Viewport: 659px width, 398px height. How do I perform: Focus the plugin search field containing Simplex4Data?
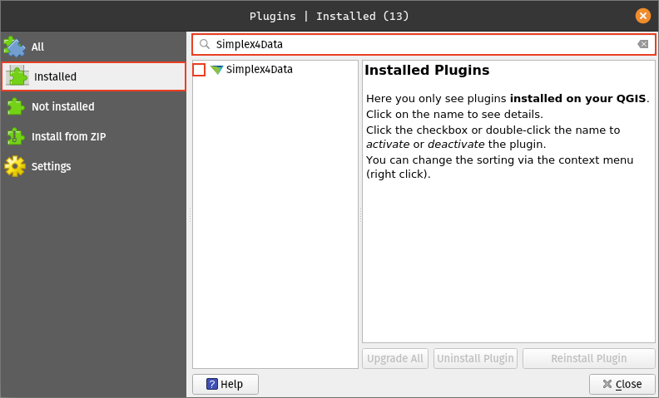tap(424, 44)
